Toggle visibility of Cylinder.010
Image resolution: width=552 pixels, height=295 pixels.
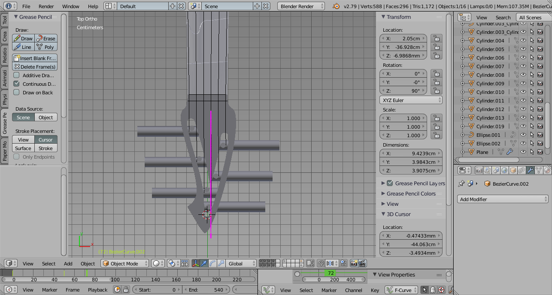click(523, 92)
